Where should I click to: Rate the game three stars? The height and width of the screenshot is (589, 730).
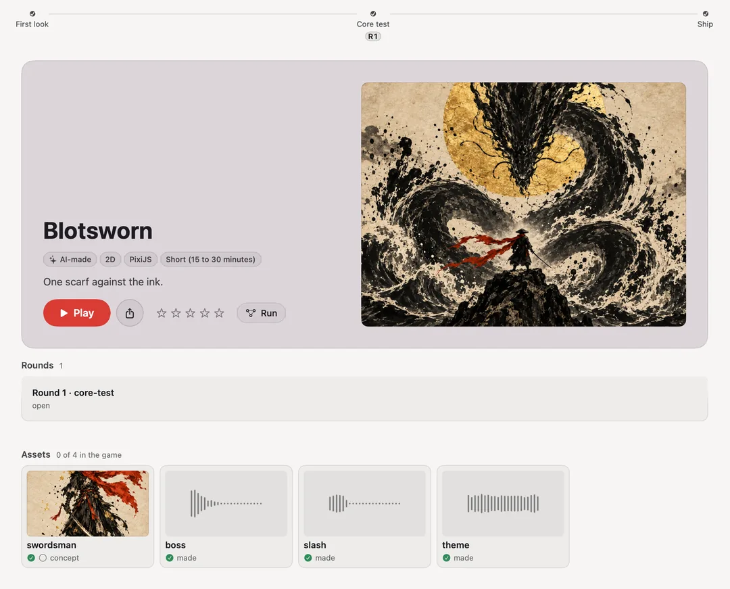tap(191, 313)
